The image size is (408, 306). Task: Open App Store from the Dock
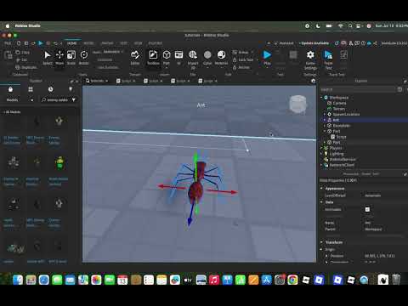pos(266,280)
